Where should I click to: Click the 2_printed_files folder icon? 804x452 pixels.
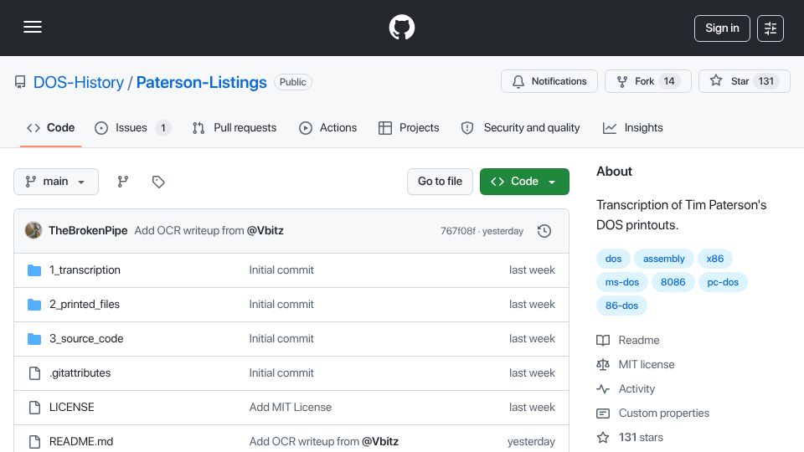pyautogui.click(x=34, y=305)
